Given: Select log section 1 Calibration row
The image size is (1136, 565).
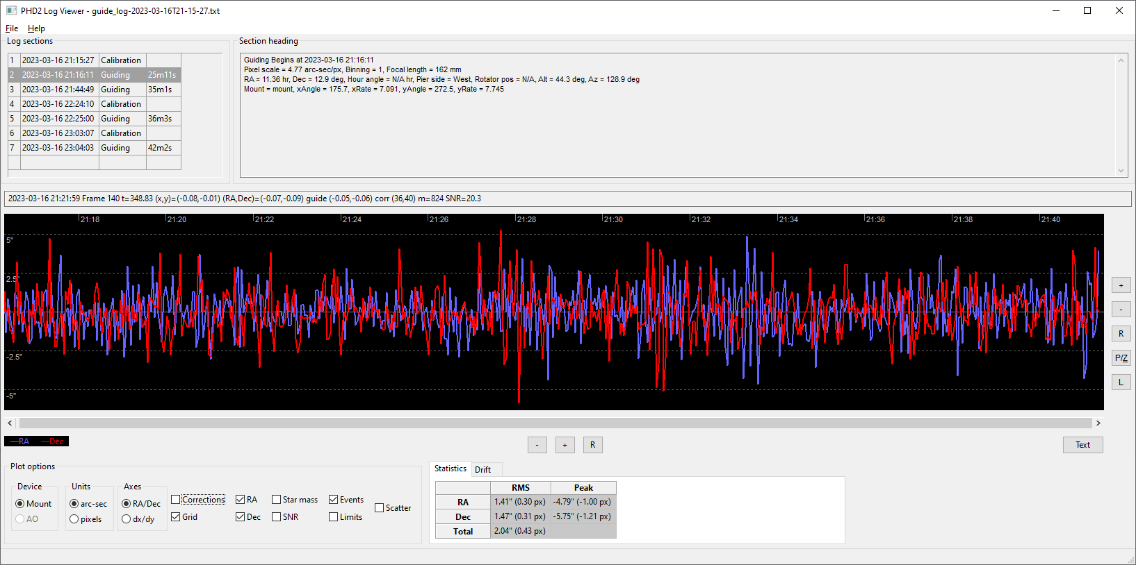Looking at the screenshot, I should [x=95, y=60].
